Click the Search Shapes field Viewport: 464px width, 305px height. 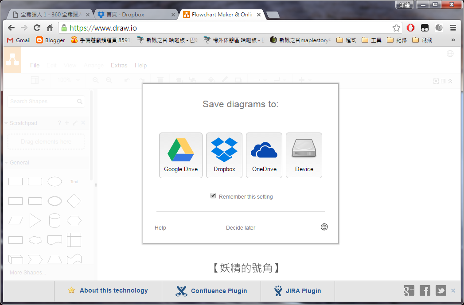pyautogui.click(x=46, y=101)
